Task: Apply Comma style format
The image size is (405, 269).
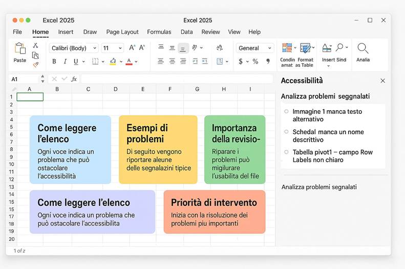Action: (268, 61)
